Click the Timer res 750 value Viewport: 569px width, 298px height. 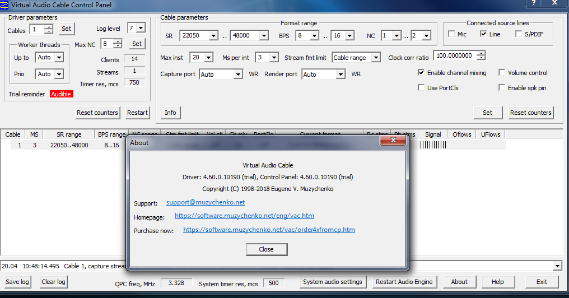point(134,82)
